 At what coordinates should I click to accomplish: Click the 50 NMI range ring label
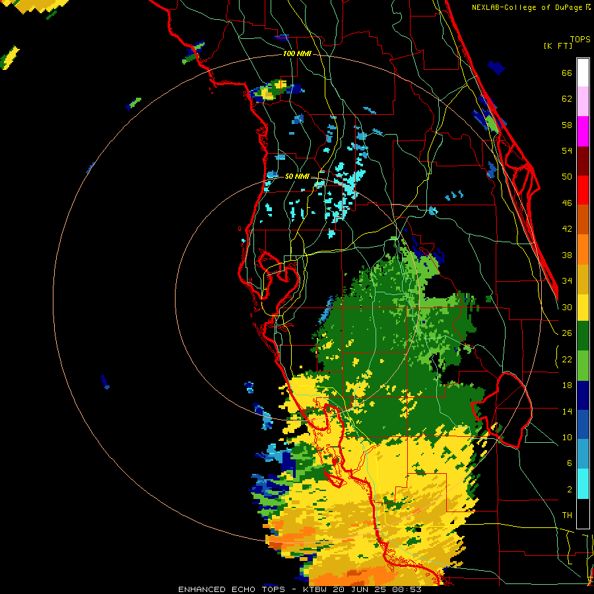(x=296, y=176)
